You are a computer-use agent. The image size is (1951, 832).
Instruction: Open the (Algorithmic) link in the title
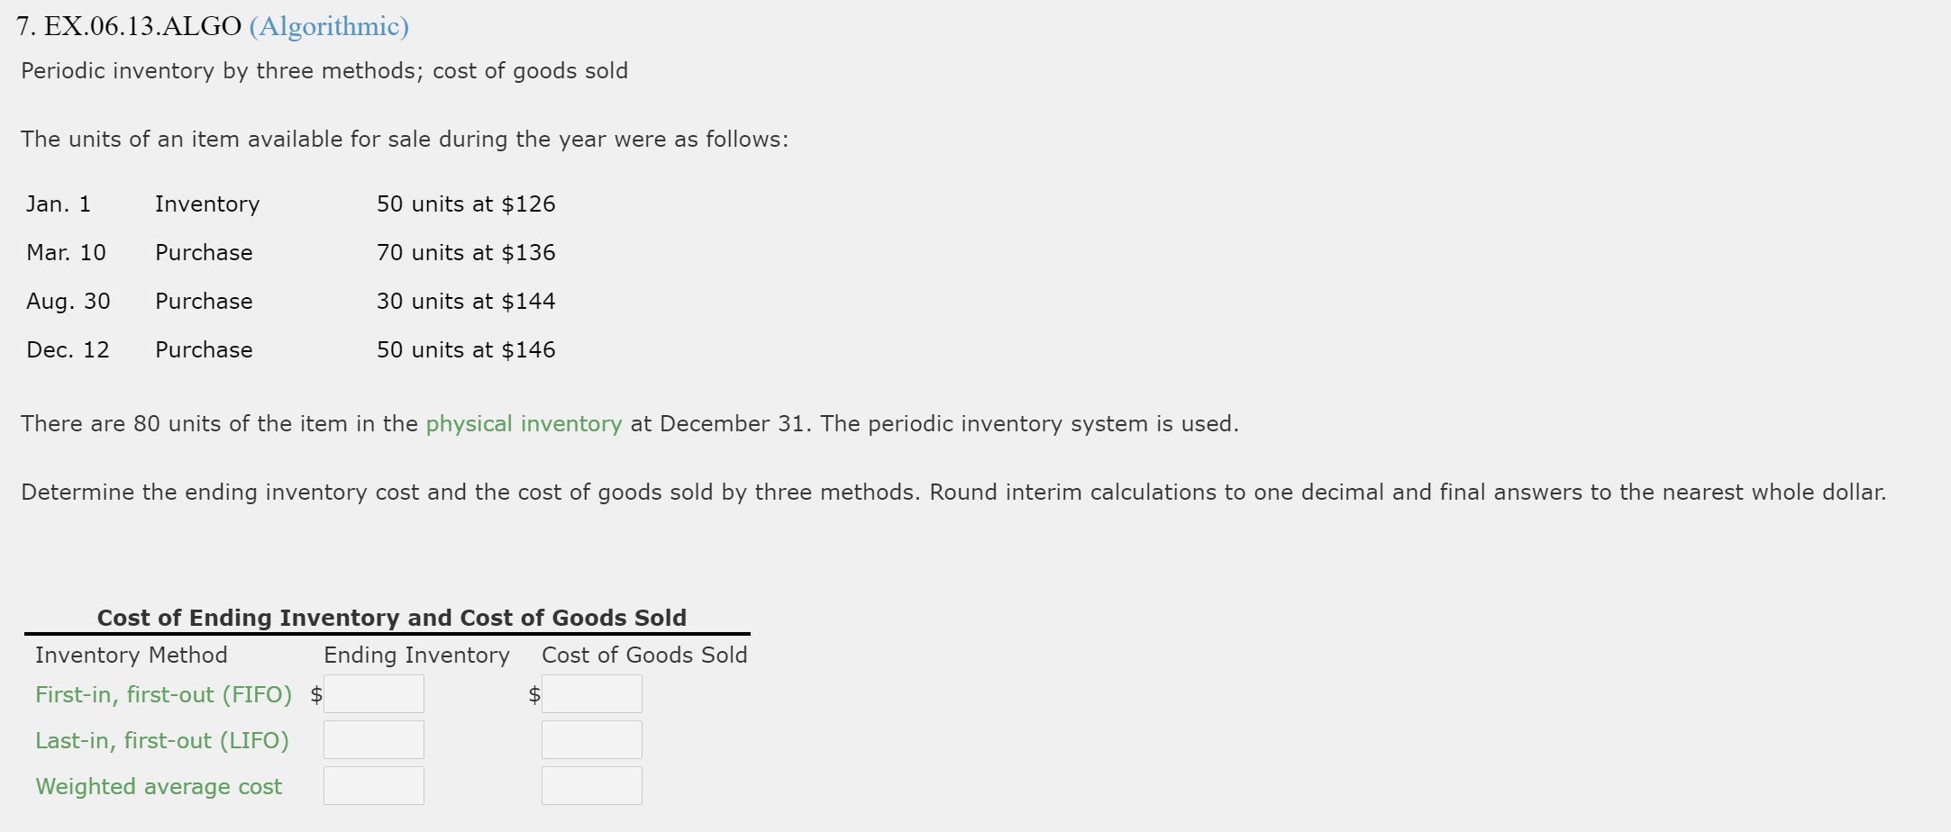328,26
